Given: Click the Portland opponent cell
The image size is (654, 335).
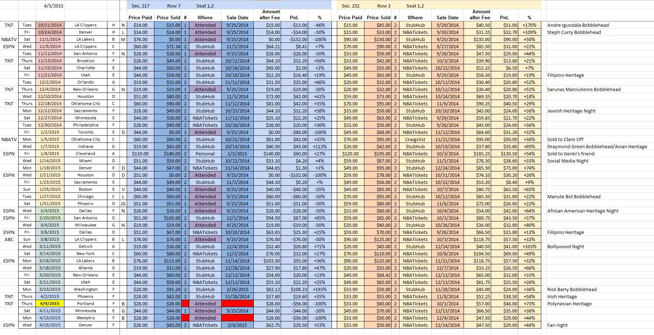Looking at the screenshot, I should (86, 304).
